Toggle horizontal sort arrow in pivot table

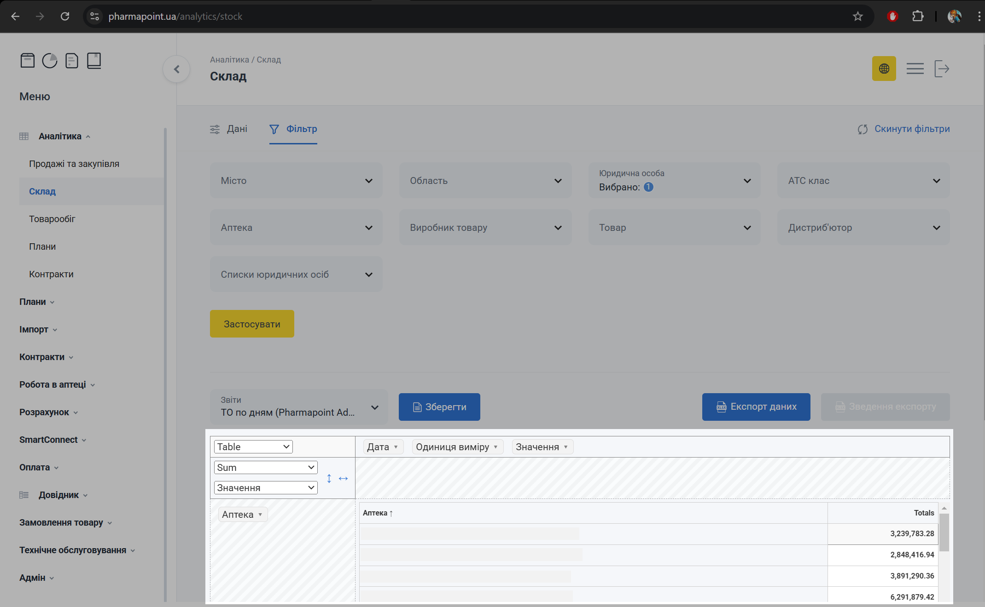tap(344, 478)
